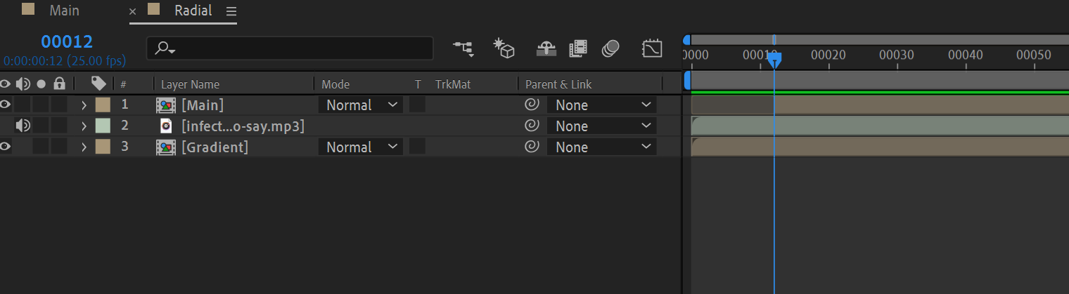Enable the Frame Blending icon

[x=578, y=48]
